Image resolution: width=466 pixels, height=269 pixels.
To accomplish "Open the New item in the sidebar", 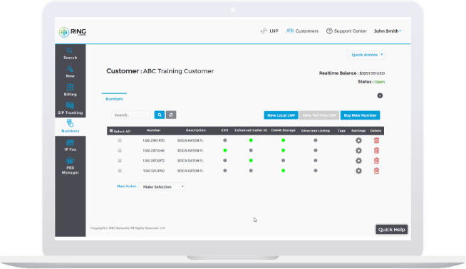I will (x=70, y=72).
